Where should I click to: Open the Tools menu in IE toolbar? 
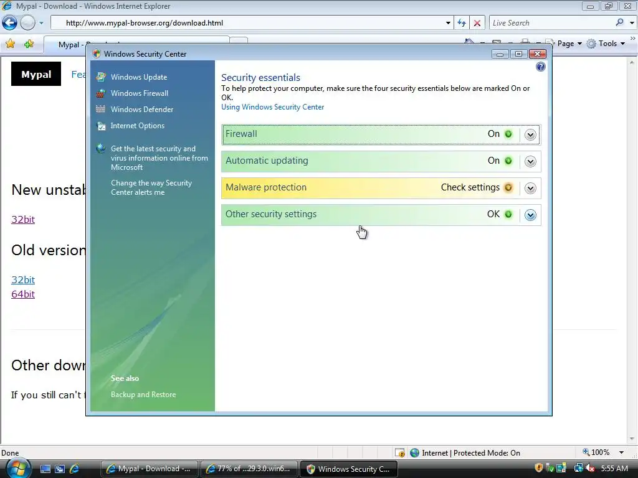click(x=606, y=44)
